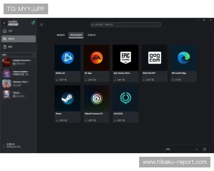Collapse the sidebar with the back arrow
This screenshot has height=171, width=214.
[x=41, y=25]
